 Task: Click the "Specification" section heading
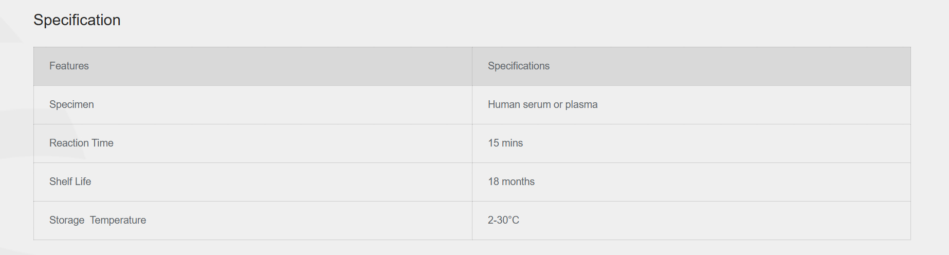click(77, 20)
